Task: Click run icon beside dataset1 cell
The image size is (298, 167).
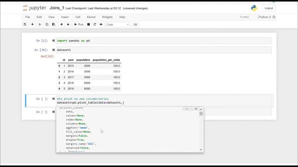Action: point(54,50)
